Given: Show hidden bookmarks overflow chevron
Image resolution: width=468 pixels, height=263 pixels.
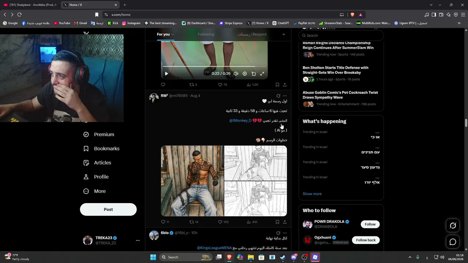Looking at the screenshot, I should point(459,23).
